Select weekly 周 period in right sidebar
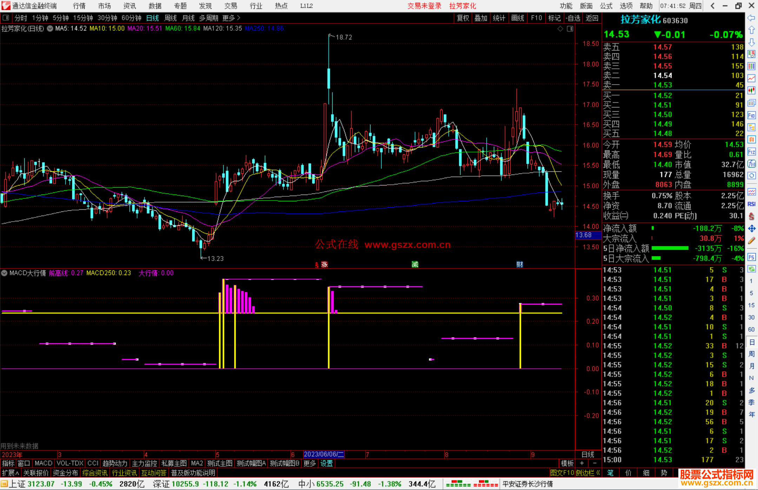 [752, 354]
